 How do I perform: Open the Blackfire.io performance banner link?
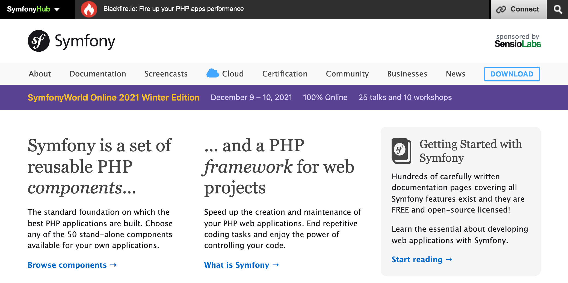173,9
